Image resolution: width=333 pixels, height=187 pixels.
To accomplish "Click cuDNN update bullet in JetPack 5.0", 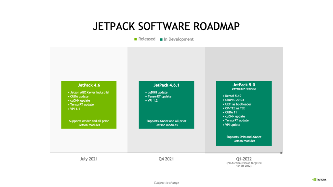I will click(233, 117).
